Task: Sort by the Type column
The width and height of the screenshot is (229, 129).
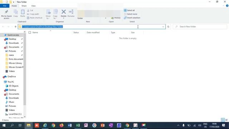Action: click(x=113, y=33)
